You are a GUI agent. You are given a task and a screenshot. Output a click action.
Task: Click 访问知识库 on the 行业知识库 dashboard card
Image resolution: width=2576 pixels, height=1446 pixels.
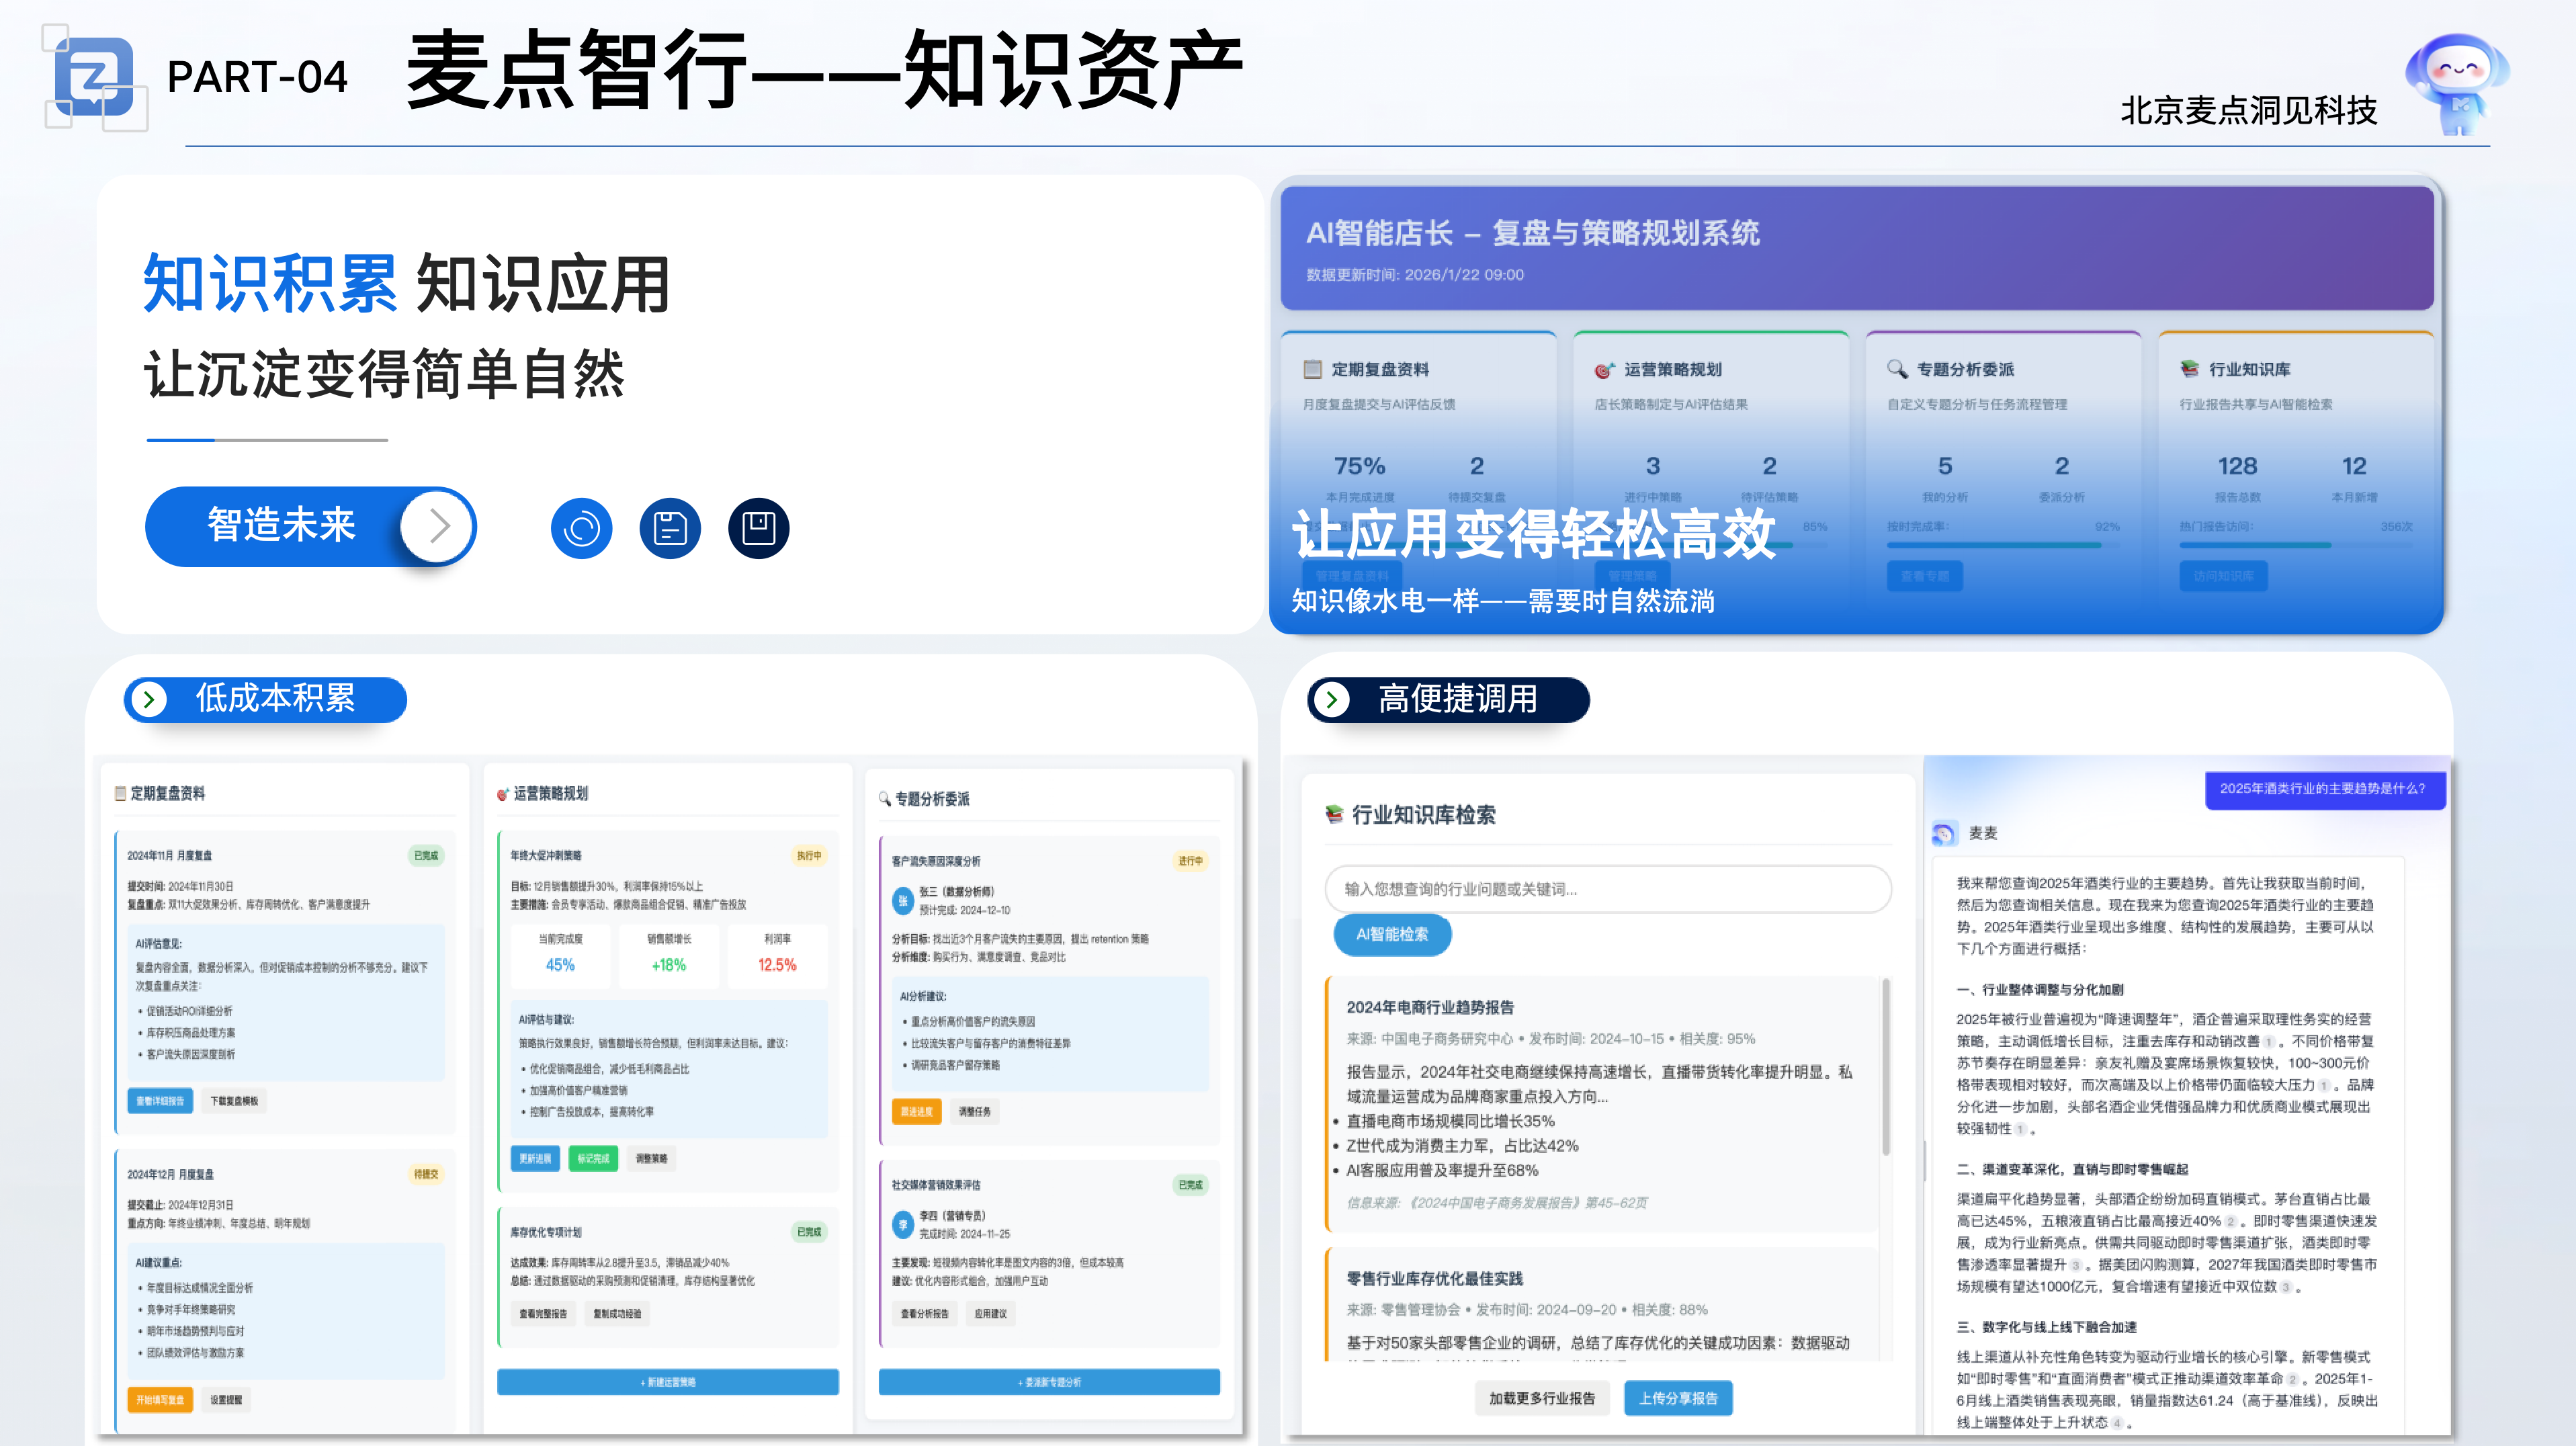click(x=2224, y=576)
